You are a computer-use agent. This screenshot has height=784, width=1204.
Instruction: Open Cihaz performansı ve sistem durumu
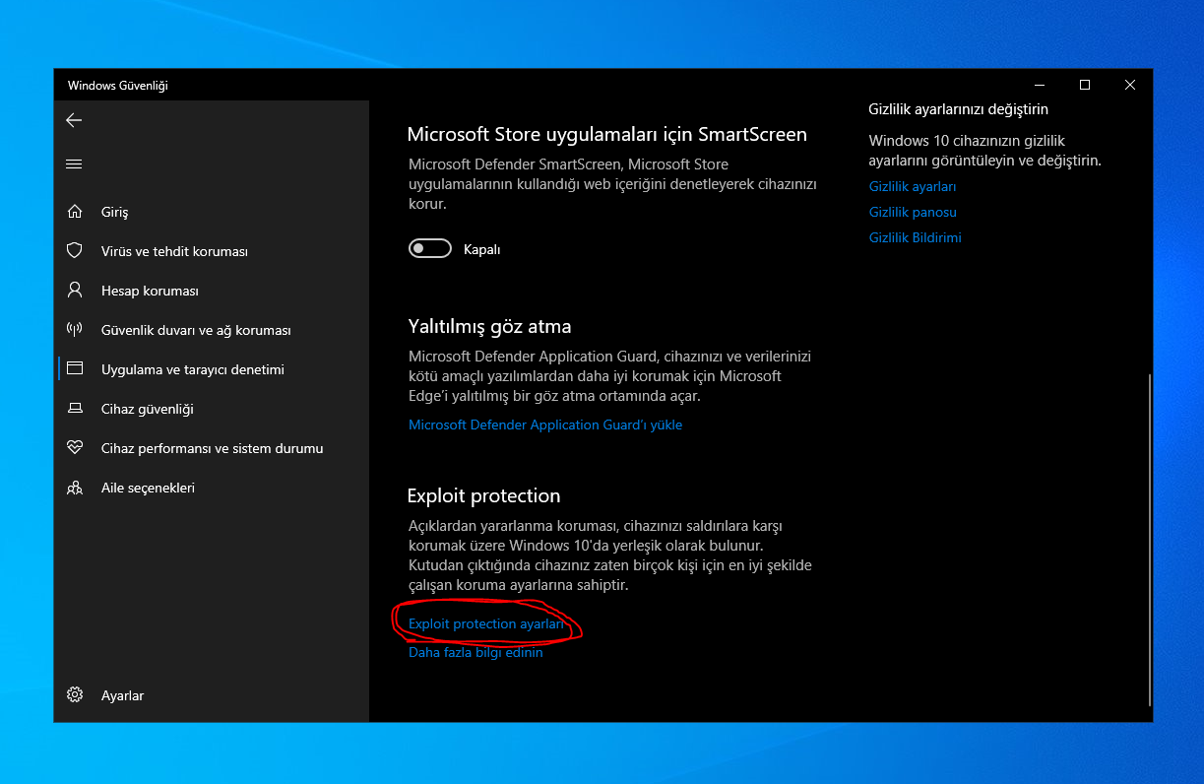pos(213,448)
